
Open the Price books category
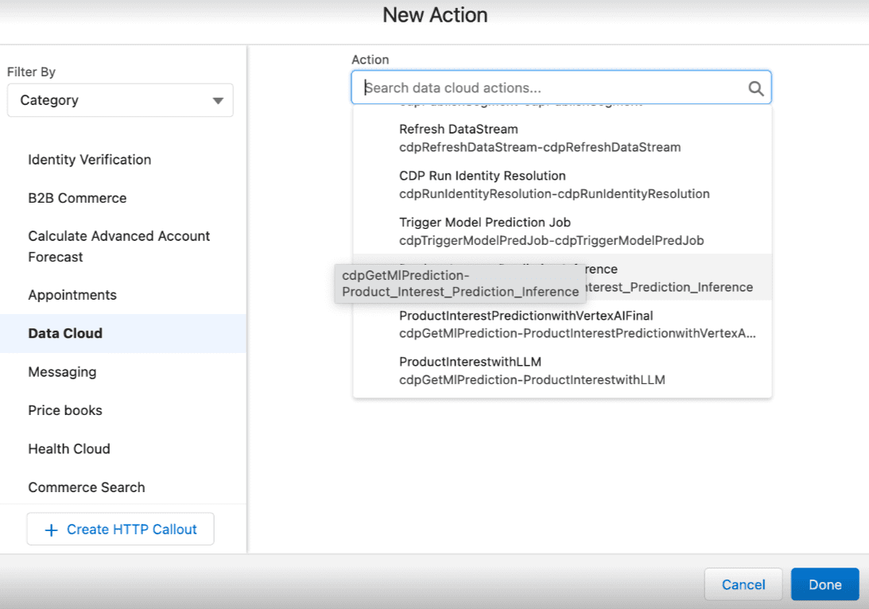[x=65, y=410]
